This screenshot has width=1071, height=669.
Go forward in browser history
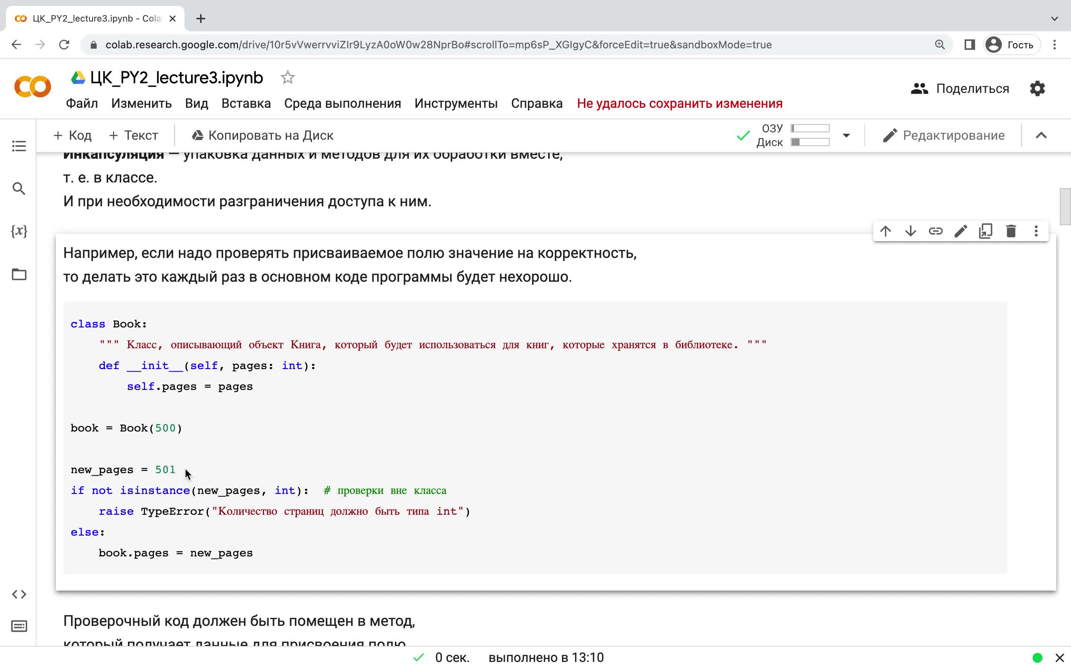point(40,45)
